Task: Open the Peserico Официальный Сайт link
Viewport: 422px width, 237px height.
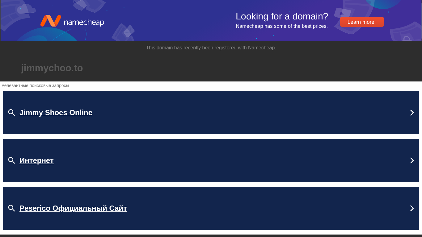Action: [73, 208]
